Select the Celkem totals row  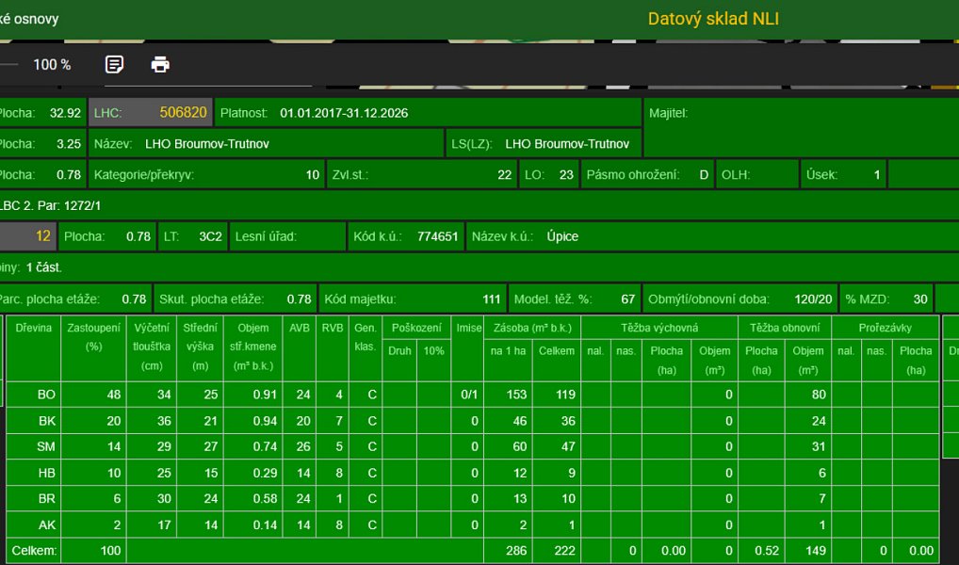(472, 550)
